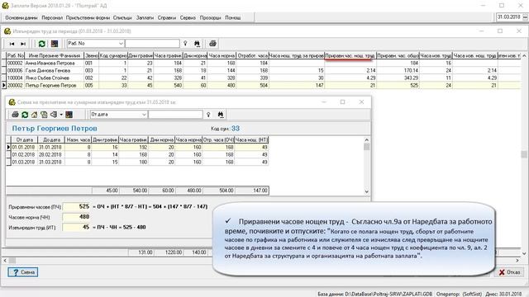The height and width of the screenshot is (297, 529).
Task: Click the house icon in scheme toolbar
Action: (35, 115)
